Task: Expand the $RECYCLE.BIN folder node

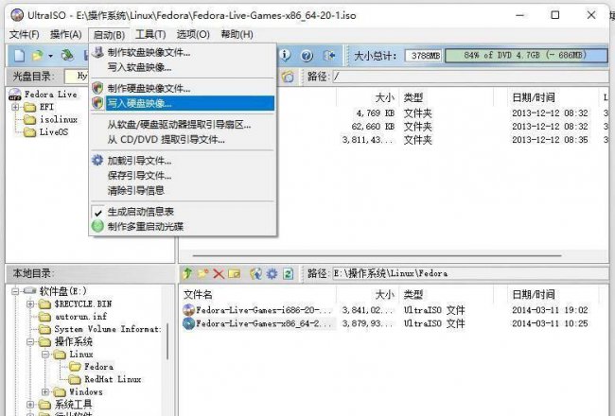Action: click(30, 303)
